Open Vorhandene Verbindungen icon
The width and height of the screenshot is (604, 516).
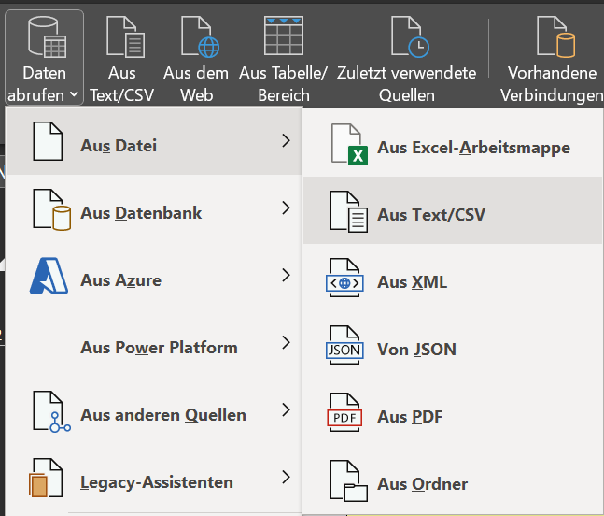(x=552, y=37)
